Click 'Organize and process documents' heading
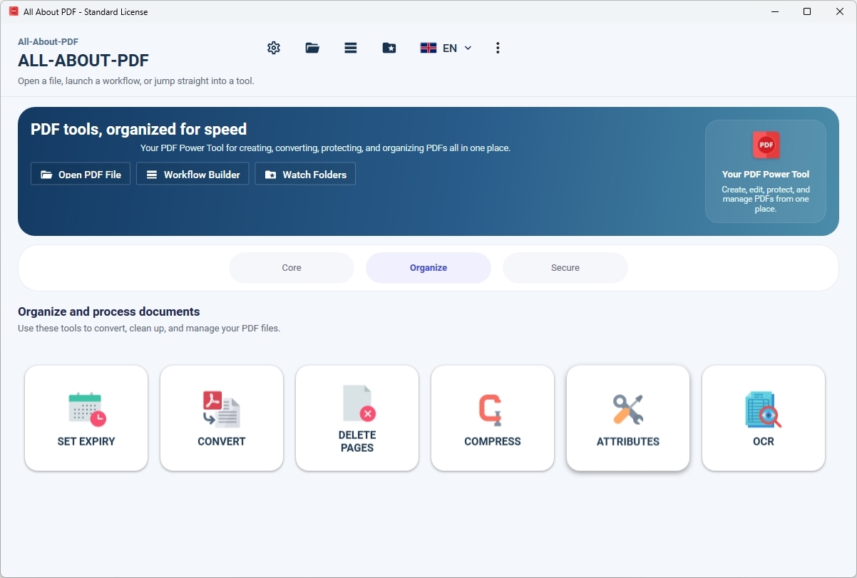 tap(109, 311)
